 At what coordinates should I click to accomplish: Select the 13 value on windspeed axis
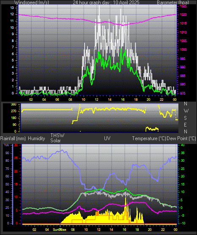point(12,8)
